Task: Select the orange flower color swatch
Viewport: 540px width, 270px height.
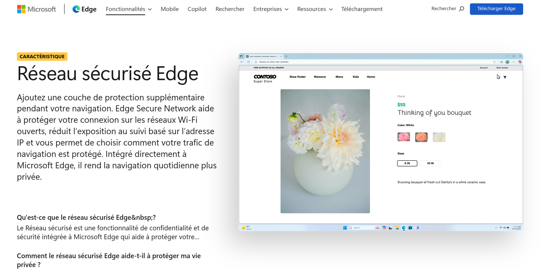Action: pos(421,137)
